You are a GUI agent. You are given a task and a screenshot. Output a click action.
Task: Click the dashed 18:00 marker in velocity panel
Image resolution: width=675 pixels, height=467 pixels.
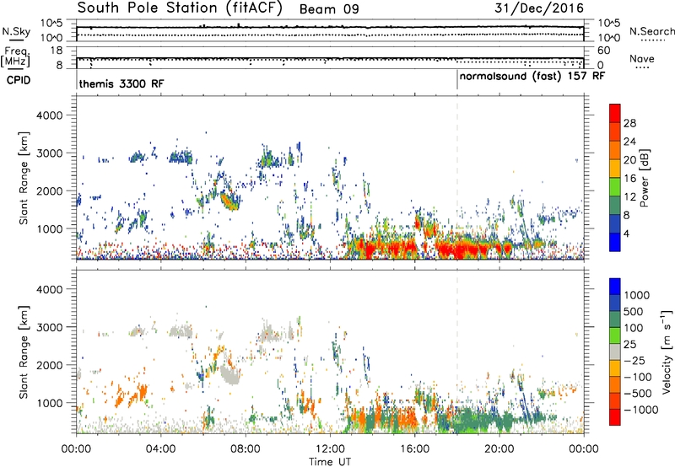coord(457,352)
